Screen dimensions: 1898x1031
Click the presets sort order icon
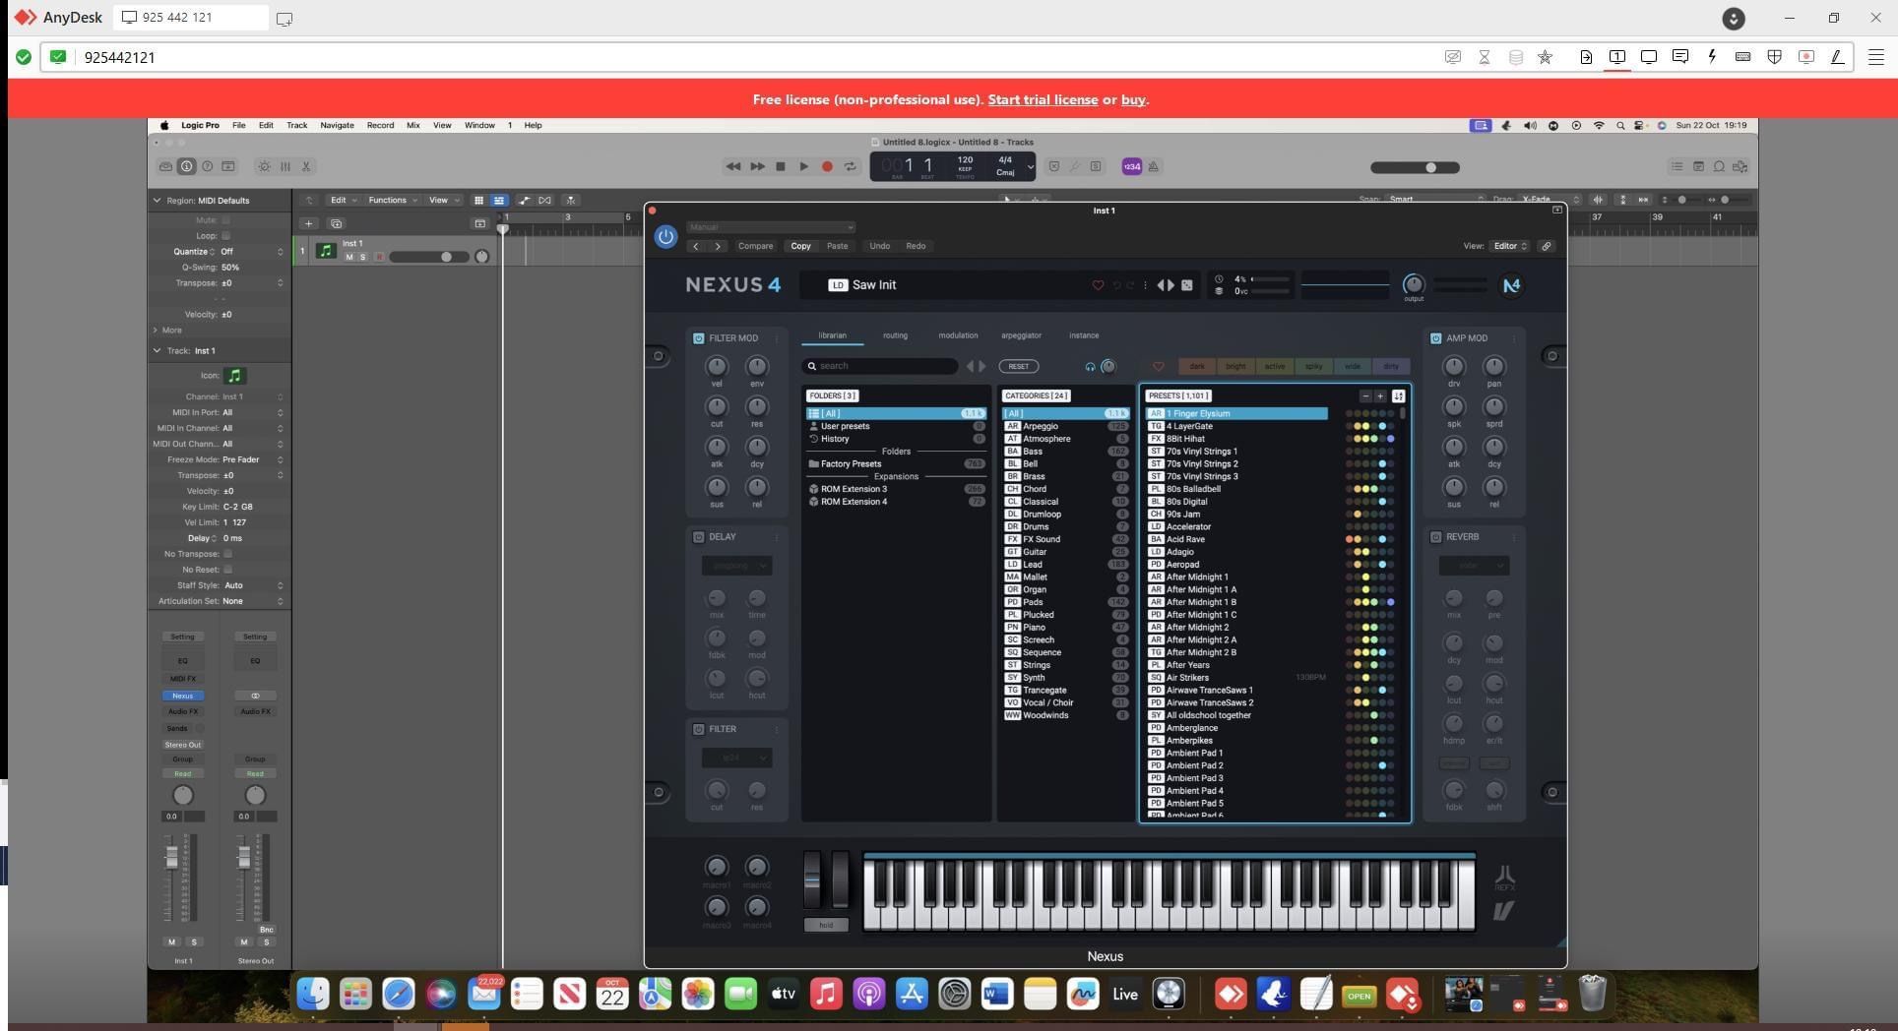pyautogui.click(x=1398, y=395)
